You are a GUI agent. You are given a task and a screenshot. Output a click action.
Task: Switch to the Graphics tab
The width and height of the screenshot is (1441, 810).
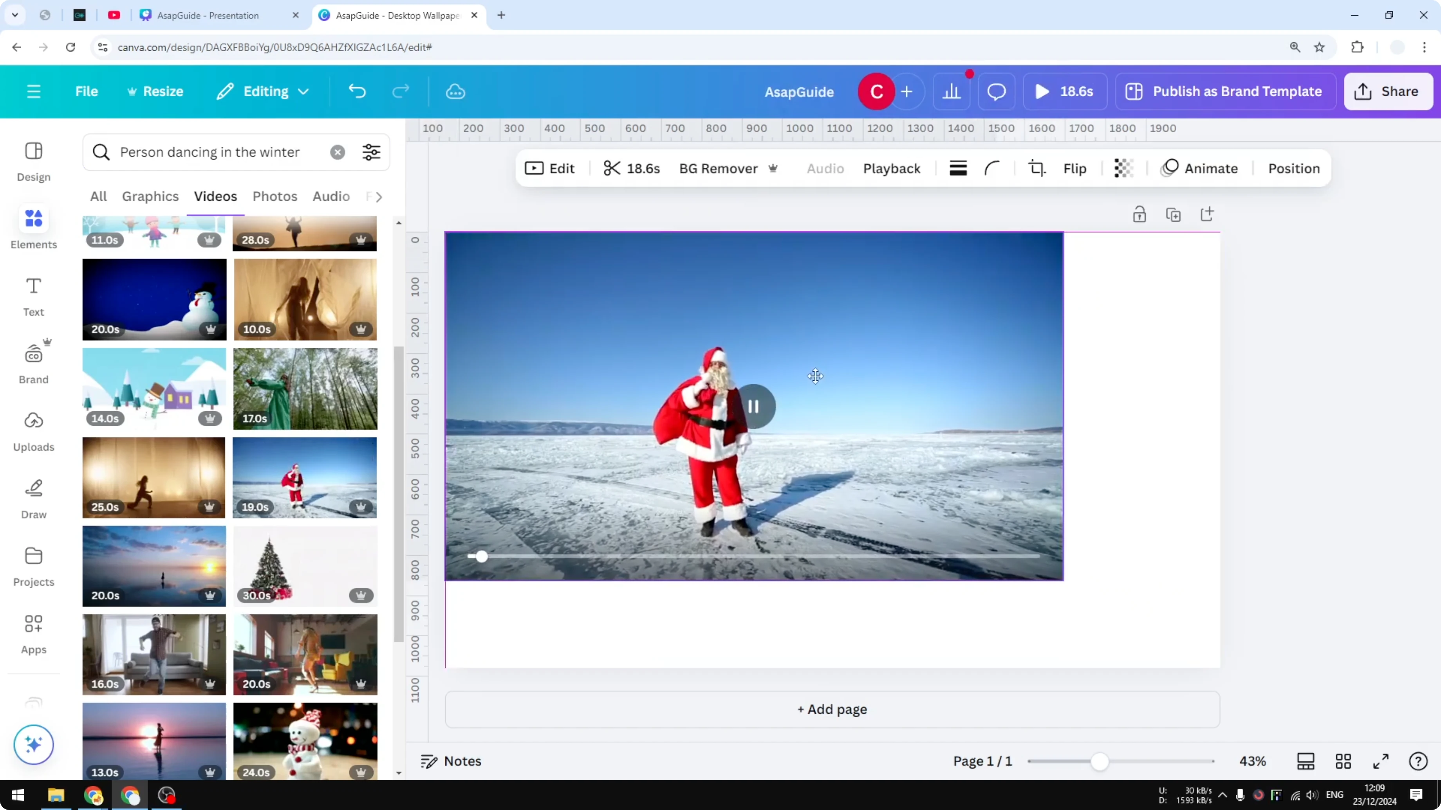point(150,196)
